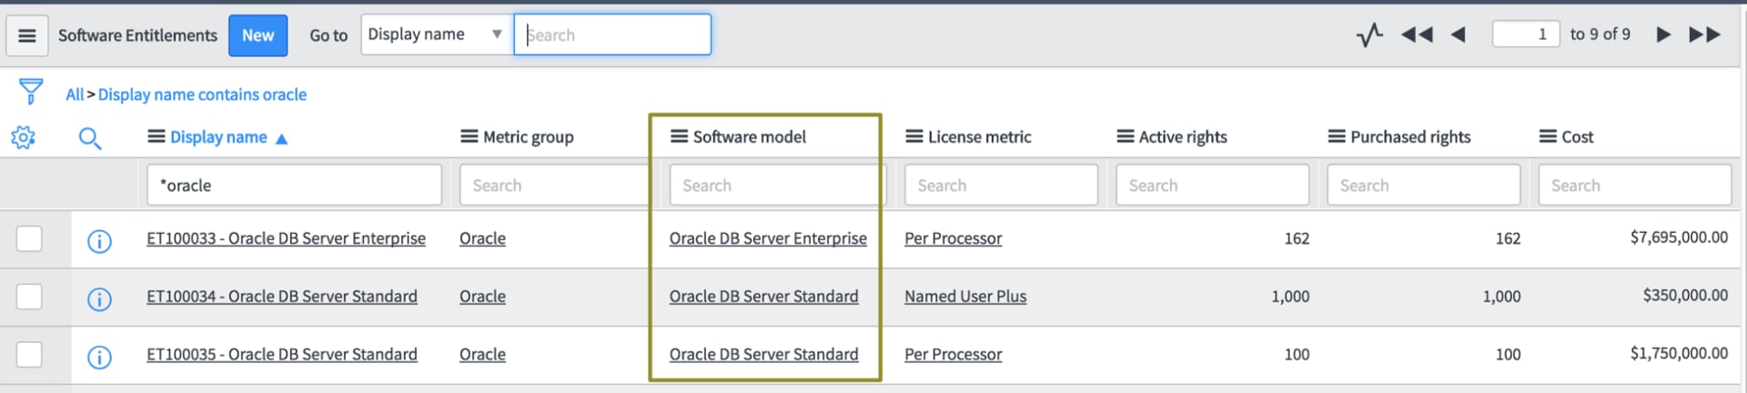Click Software model column search field
Screen dimensions: 1747x393
pos(777,185)
